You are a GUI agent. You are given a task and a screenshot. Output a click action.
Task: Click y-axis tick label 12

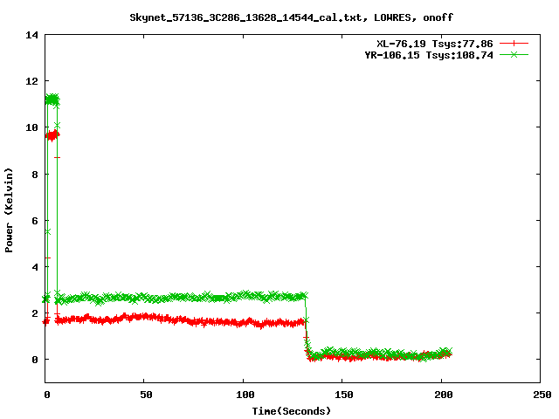tap(31, 81)
